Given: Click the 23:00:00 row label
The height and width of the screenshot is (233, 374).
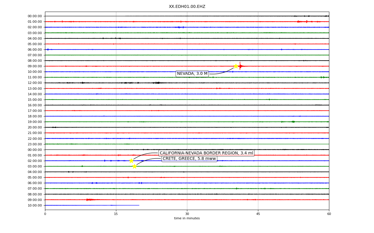Looking at the screenshot, I should coord(35,144).
